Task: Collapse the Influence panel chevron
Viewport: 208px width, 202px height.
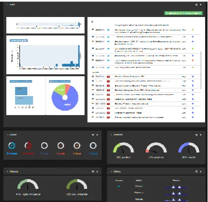Action: coord(7,171)
